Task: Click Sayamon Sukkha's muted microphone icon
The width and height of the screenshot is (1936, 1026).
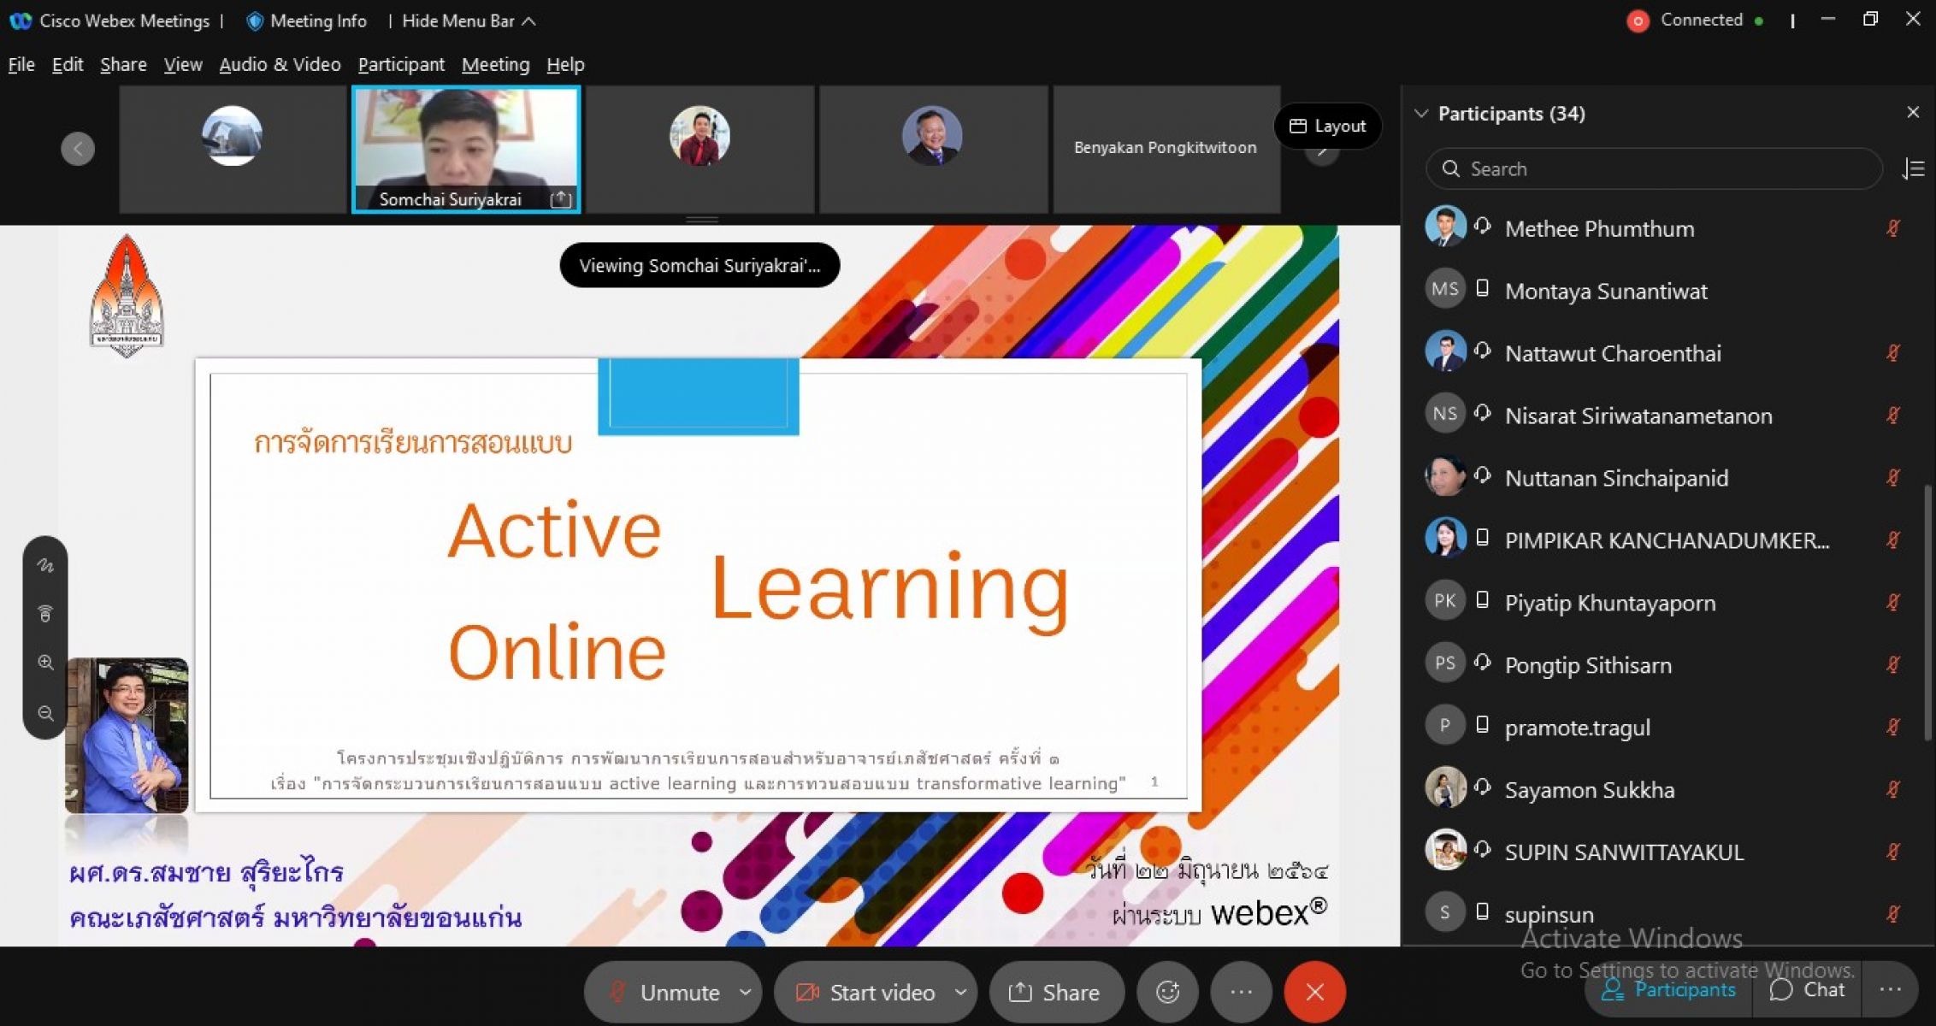Action: tap(1892, 788)
